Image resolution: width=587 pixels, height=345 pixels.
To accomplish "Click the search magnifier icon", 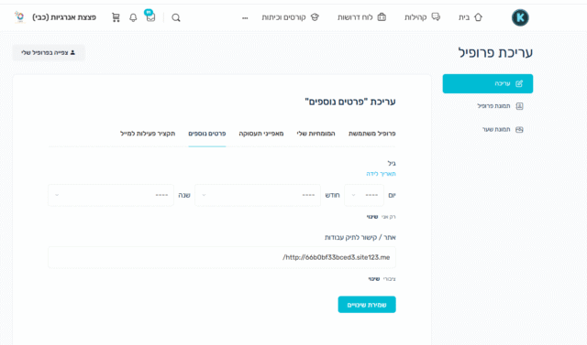I will tap(176, 17).
